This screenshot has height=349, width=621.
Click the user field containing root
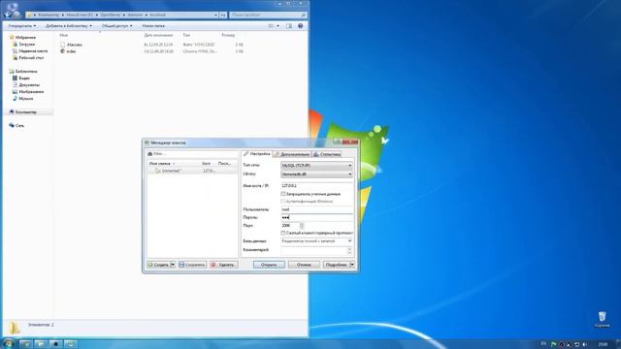pyautogui.click(x=316, y=209)
